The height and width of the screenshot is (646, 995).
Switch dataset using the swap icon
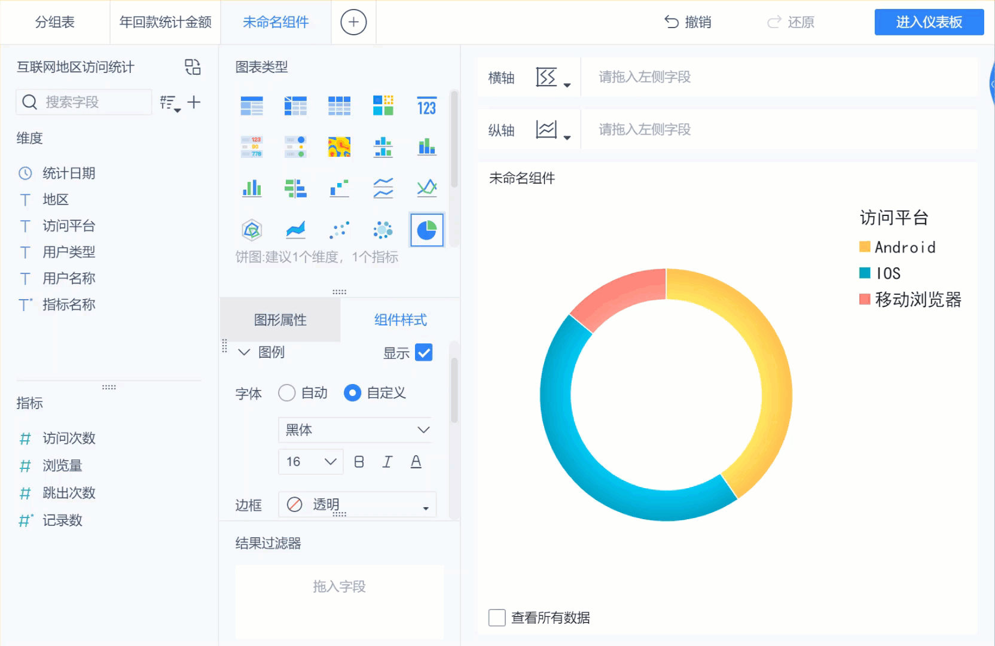(193, 67)
